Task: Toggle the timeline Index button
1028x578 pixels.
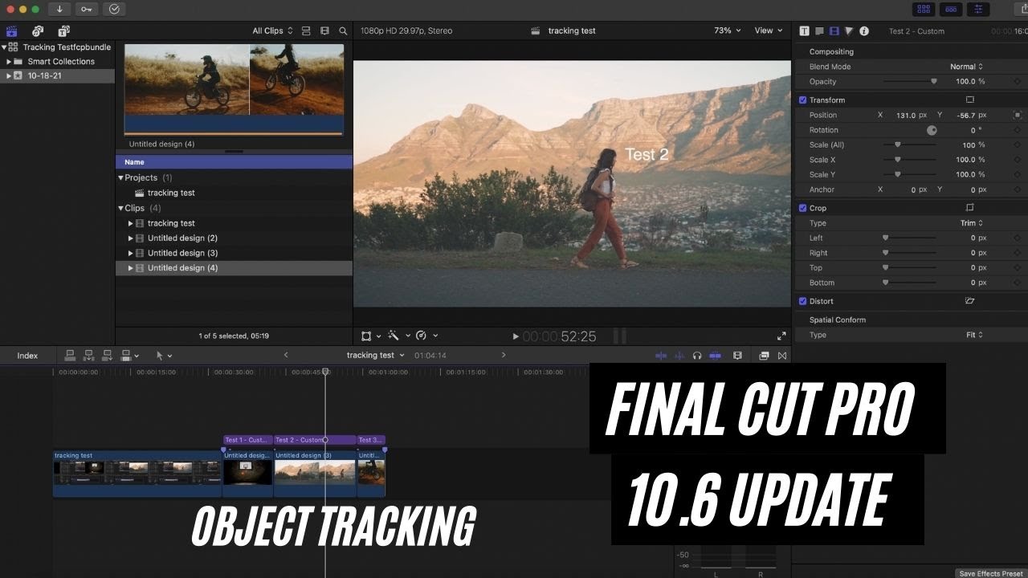Action: point(27,356)
